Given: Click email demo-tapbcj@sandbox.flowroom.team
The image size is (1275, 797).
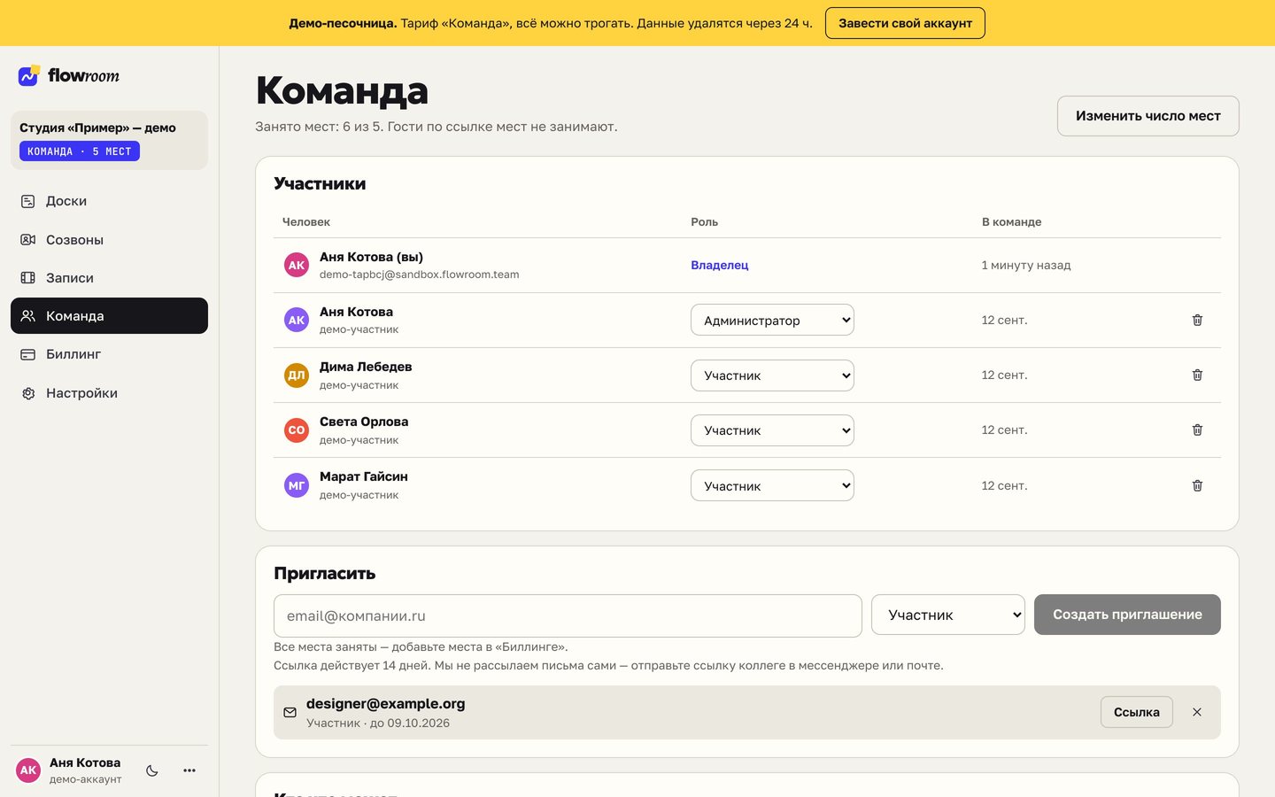Looking at the screenshot, I should 419,275.
